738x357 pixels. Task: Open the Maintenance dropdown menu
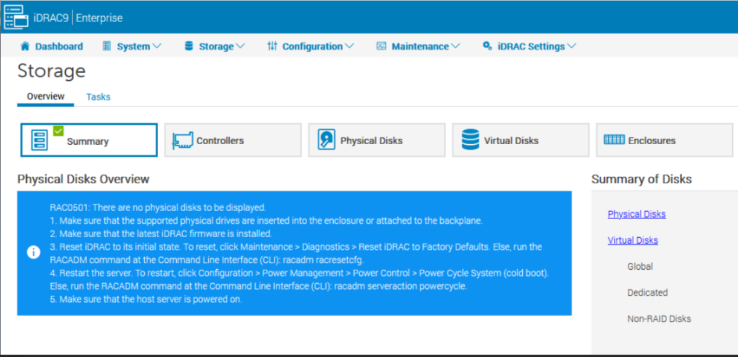coord(457,46)
